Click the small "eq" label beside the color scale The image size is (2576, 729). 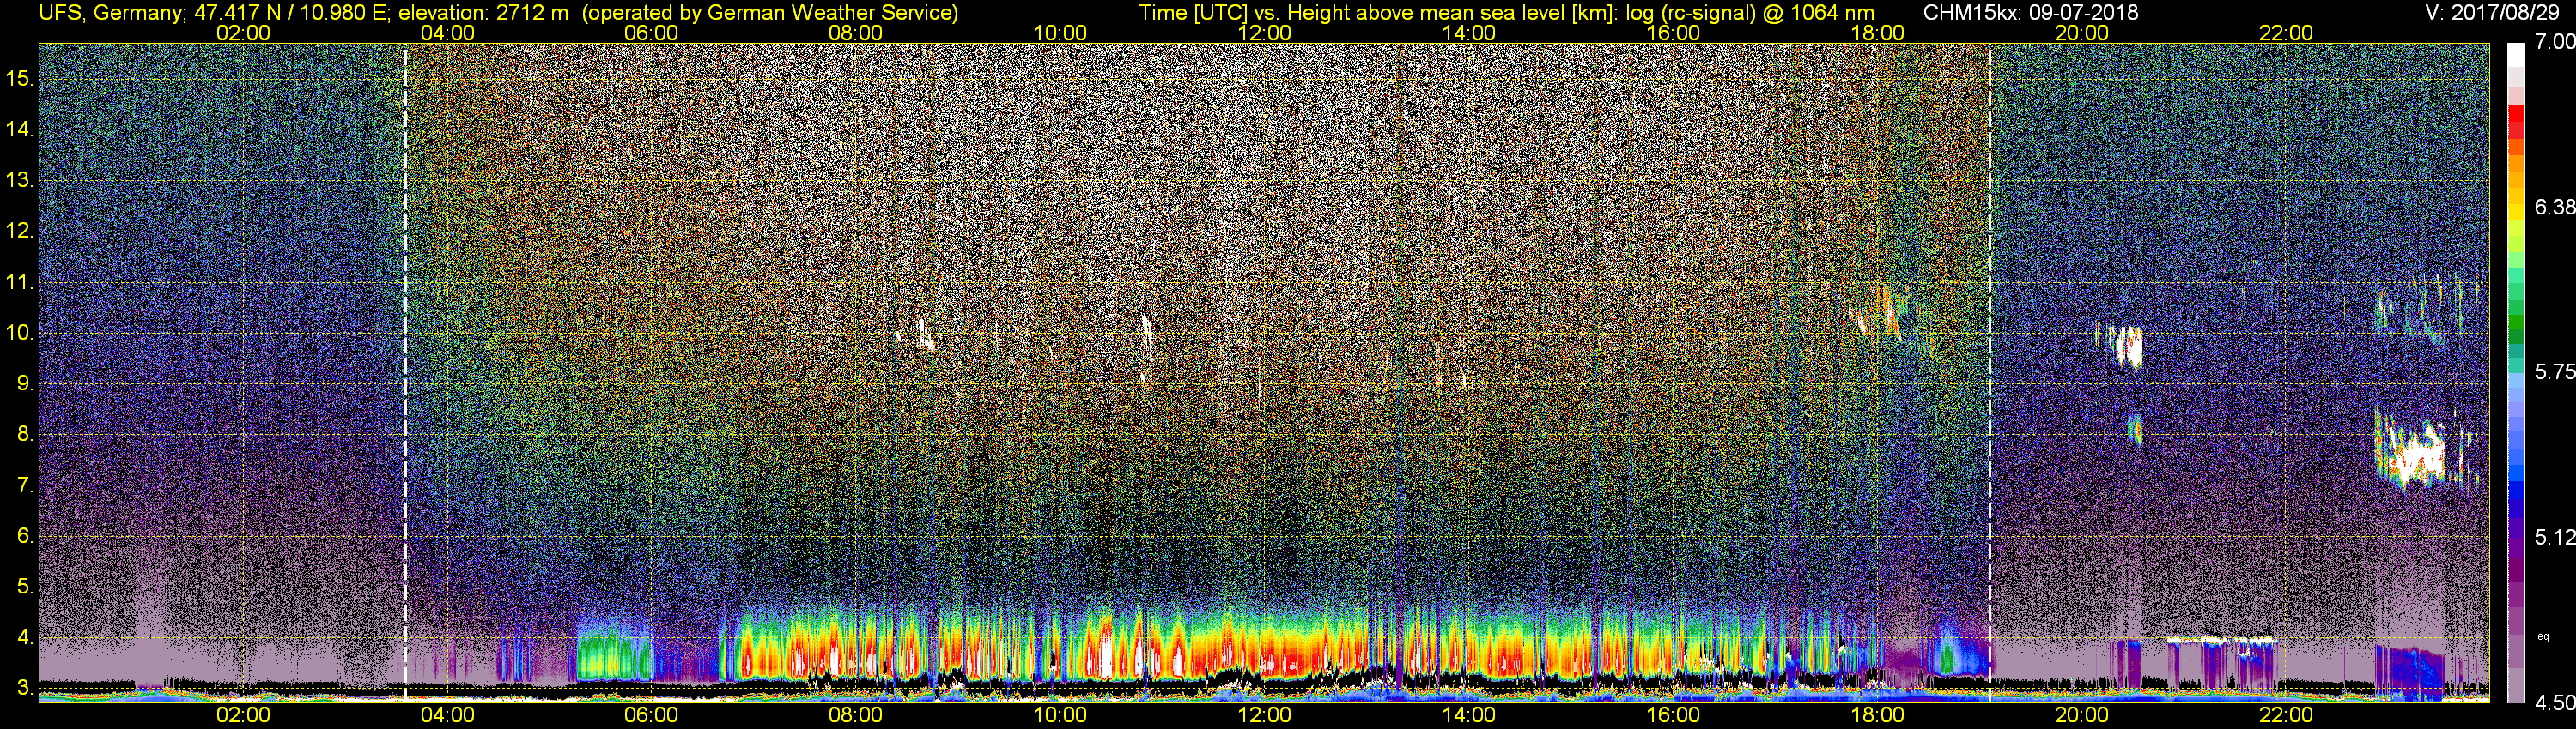[x=2543, y=636]
